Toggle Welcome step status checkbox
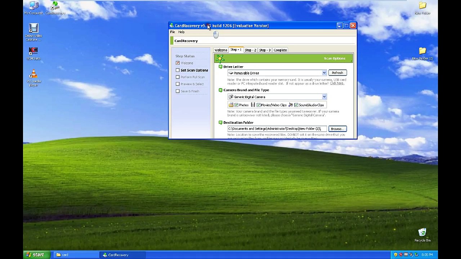 178,63
